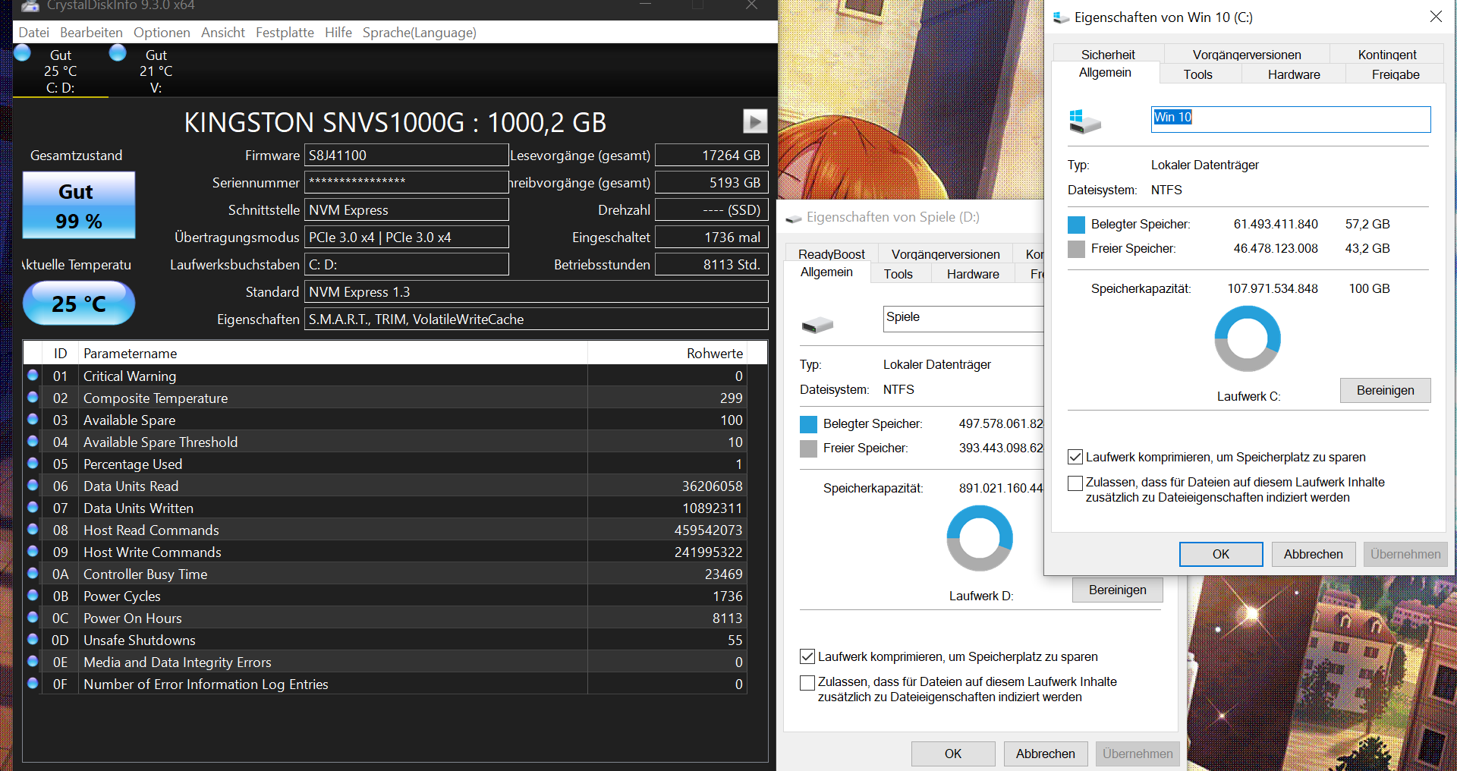The height and width of the screenshot is (771, 1457).
Task: Click the Gut 99 % health status box
Action: tap(79, 205)
